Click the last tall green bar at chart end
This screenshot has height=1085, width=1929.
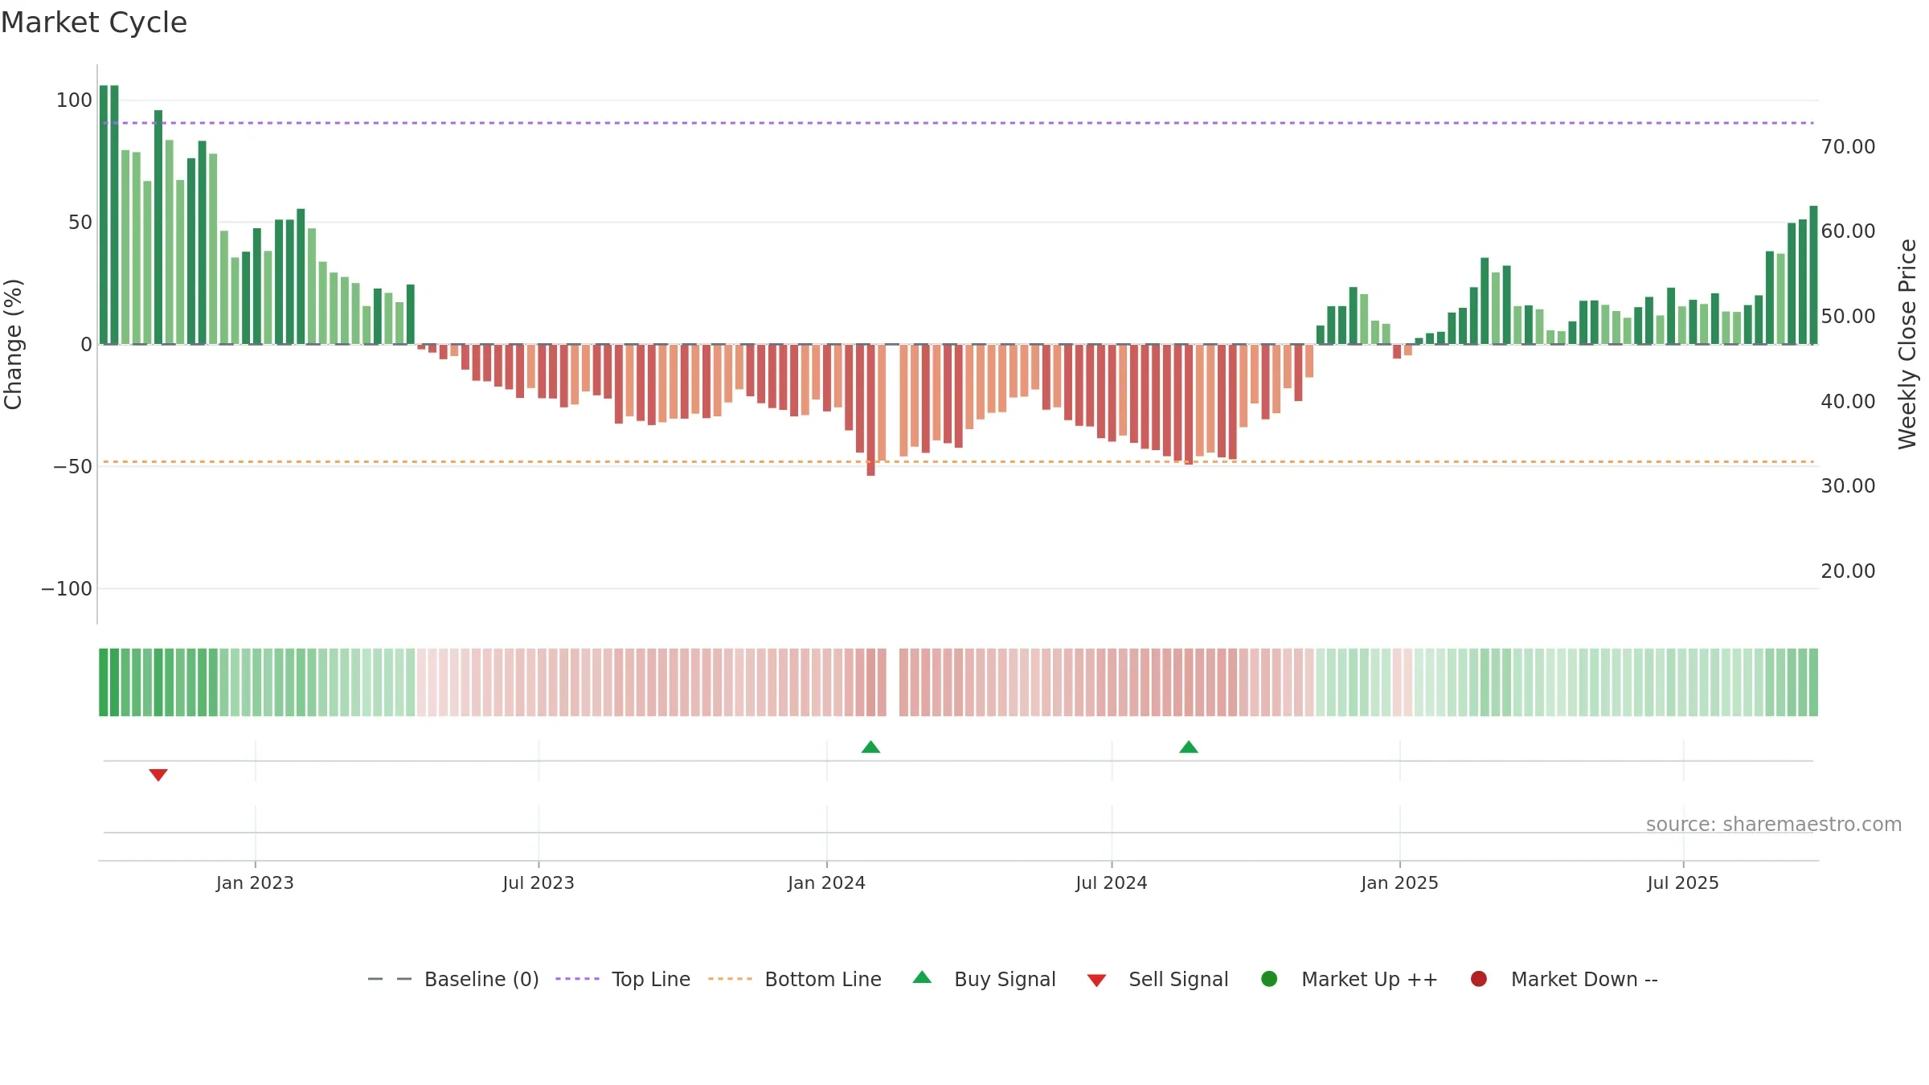(1813, 275)
